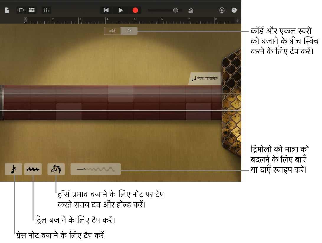This screenshot has height=243, width=322.
Task: Toggle the metronome
Action: [x=191, y=10]
